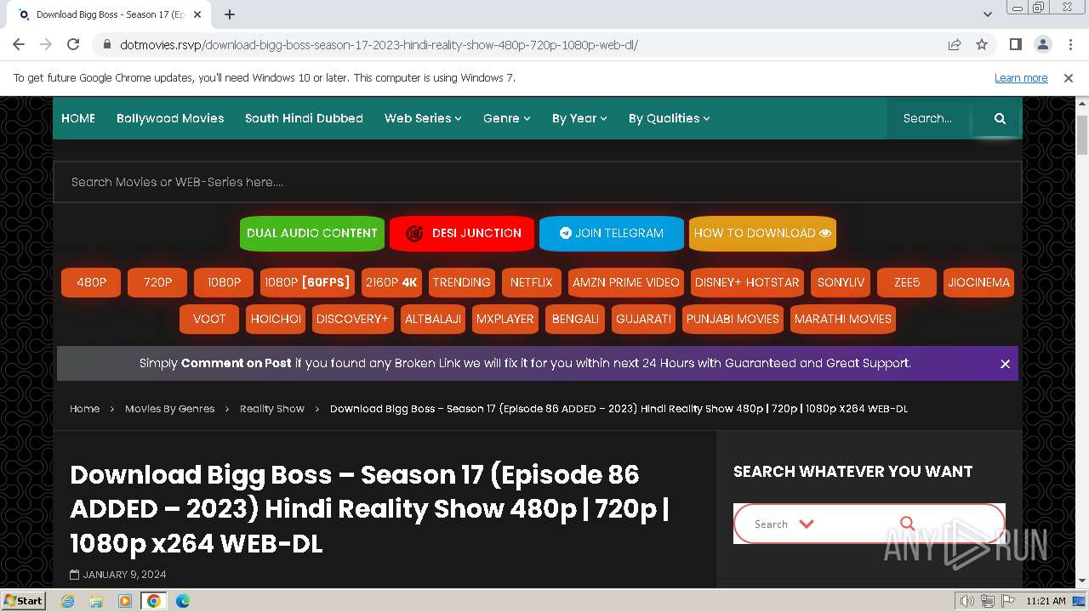The image size is (1089, 612).
Task: Open DISNEY+ HOTSTAR tag
Action: click(747, 282)
